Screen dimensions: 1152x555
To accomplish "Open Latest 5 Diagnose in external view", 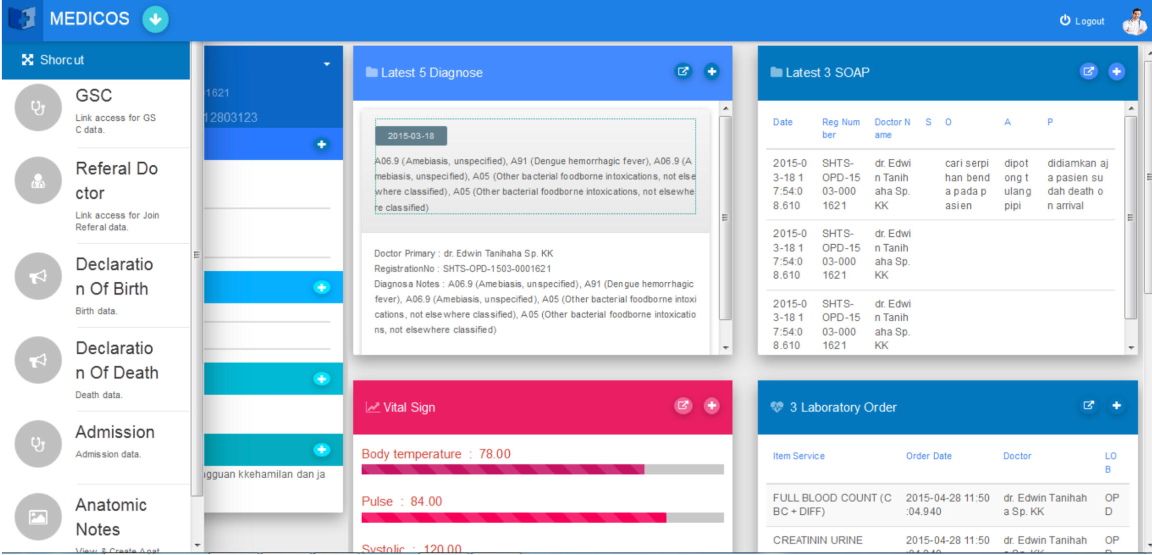I will [x=683, y=71].
